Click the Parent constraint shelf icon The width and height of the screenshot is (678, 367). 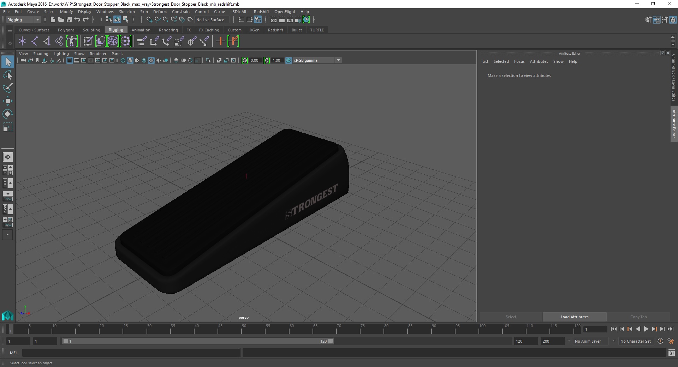tap(142, 41)
